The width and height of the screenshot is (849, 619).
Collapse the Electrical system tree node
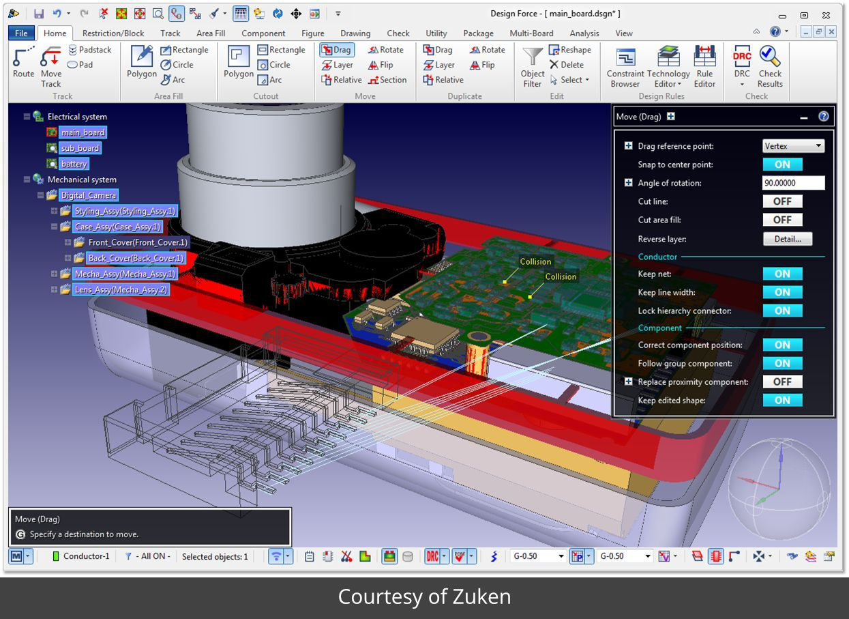click(27, 117)
